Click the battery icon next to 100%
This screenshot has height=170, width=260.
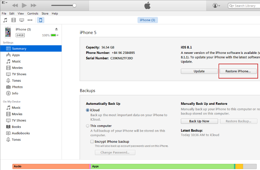[x=54, y=35]
